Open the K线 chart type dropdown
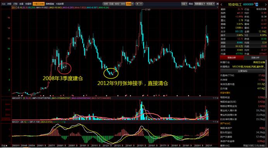The height and width of the screenshot is (148, 268). point(184,3)
